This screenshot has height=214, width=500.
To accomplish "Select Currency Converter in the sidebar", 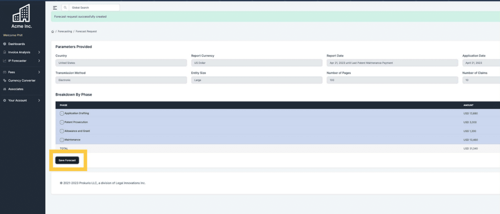I will [22, 80].
